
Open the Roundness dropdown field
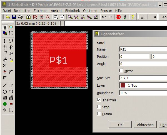coord(143,93)
